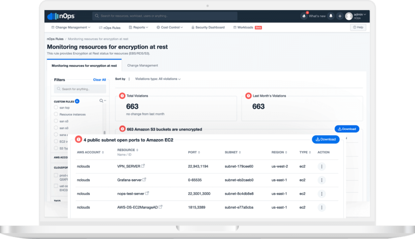
Task: Click the What's new flame icon
Action: pyautogui.click(x=304, y=15)
